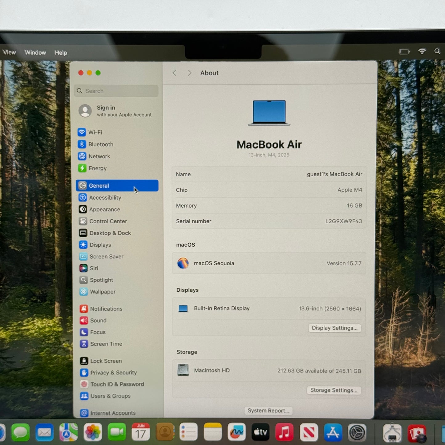Open Displays in the sidebar
The height and width of the screenshot is (445, 445).
pyautogui.click(x=95, y=245)
